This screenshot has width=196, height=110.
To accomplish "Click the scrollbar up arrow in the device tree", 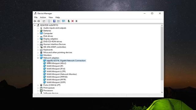I will (x=162, y=25).
